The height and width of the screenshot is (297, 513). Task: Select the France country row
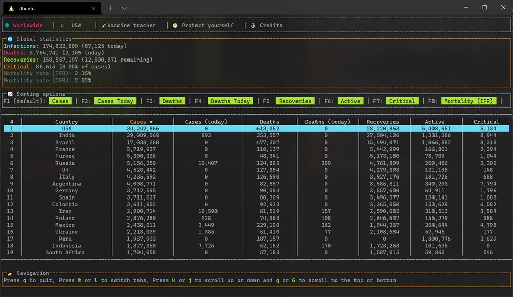pos(256,149)
